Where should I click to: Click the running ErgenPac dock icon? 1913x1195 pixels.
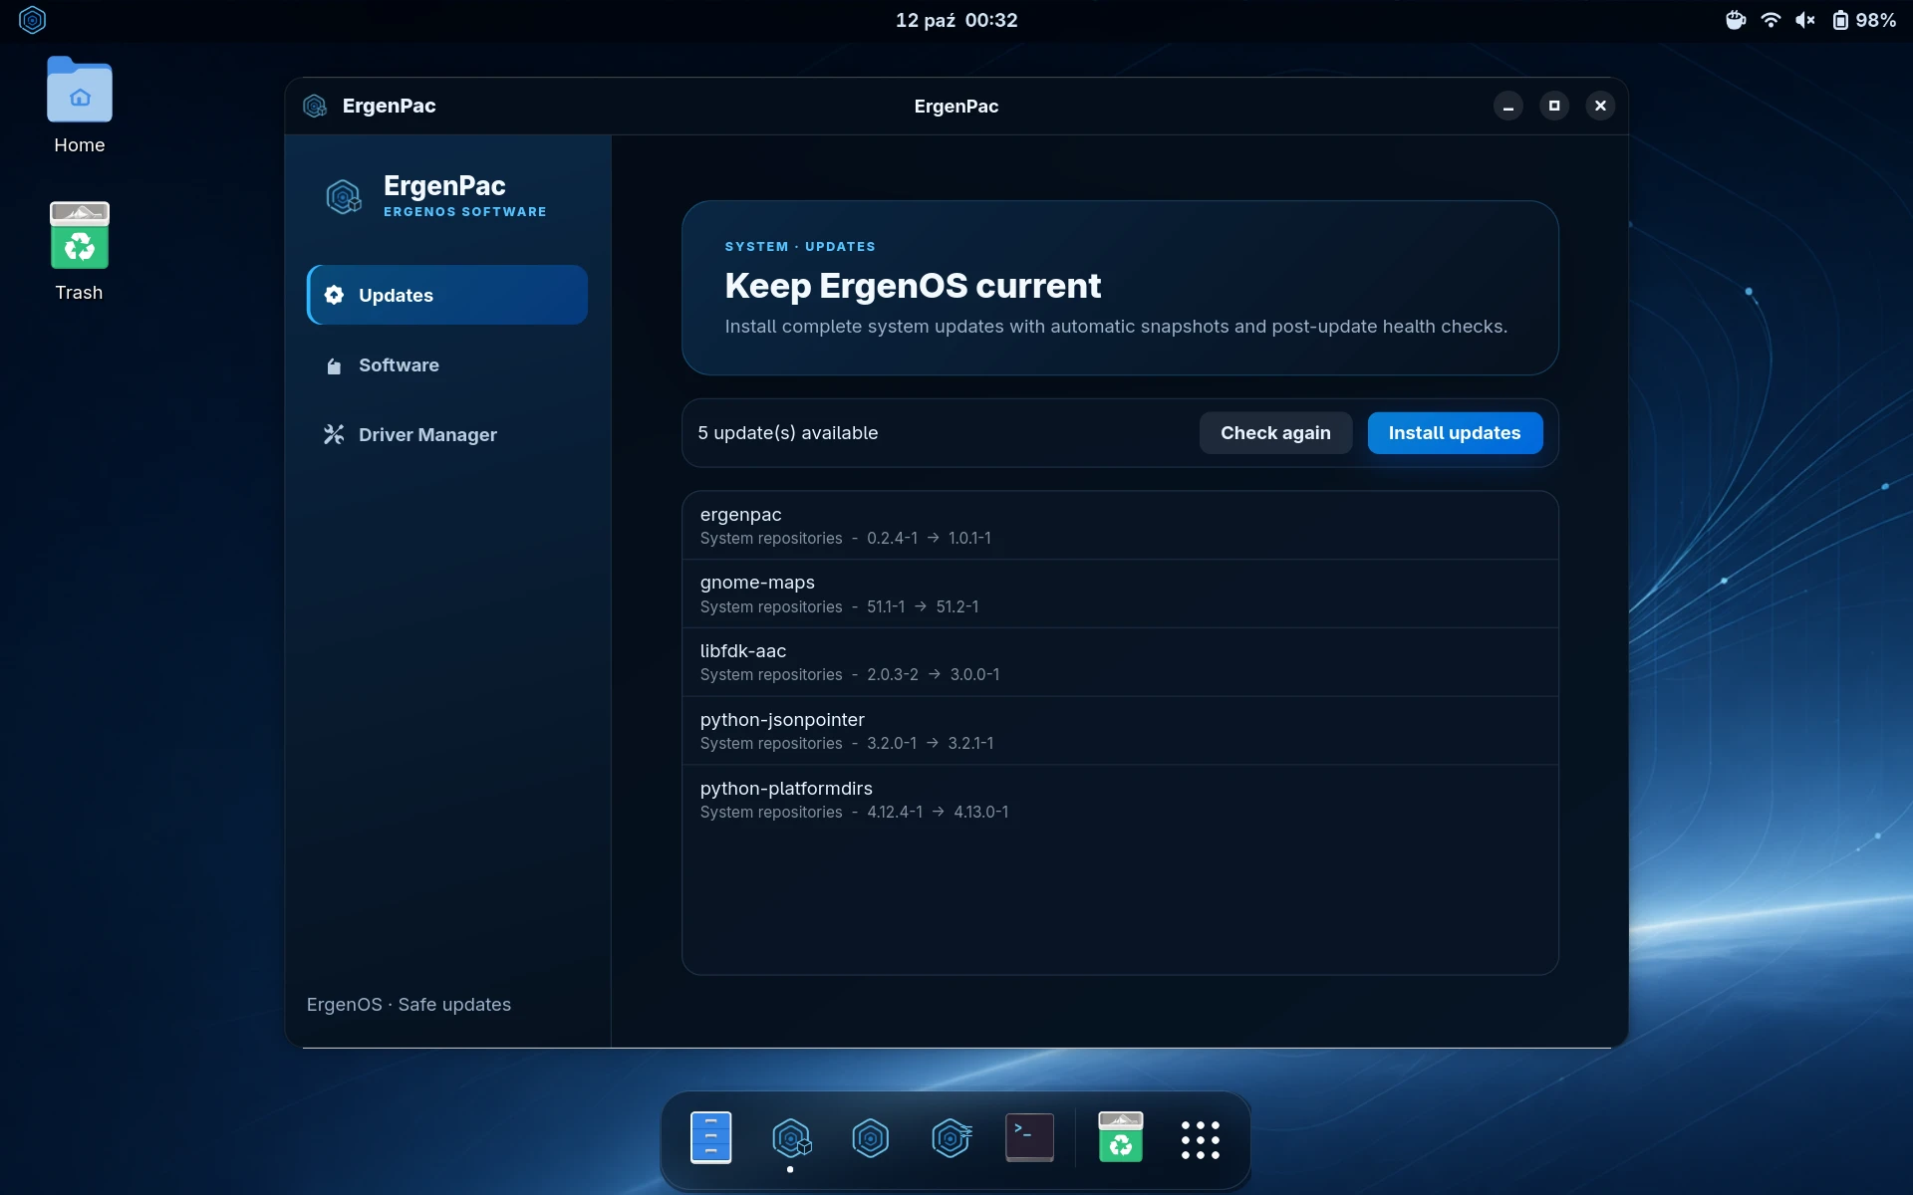coord(791,1137)
